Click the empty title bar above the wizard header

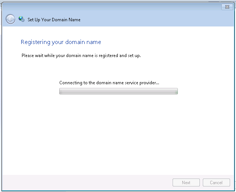[112, 7]
